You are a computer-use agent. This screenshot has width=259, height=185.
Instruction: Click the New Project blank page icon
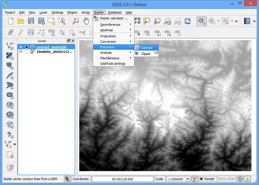pos(11,21)
